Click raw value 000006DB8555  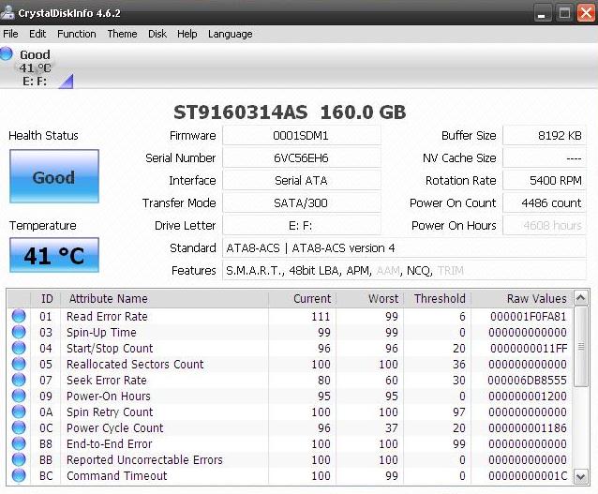[x=527, y=380]
